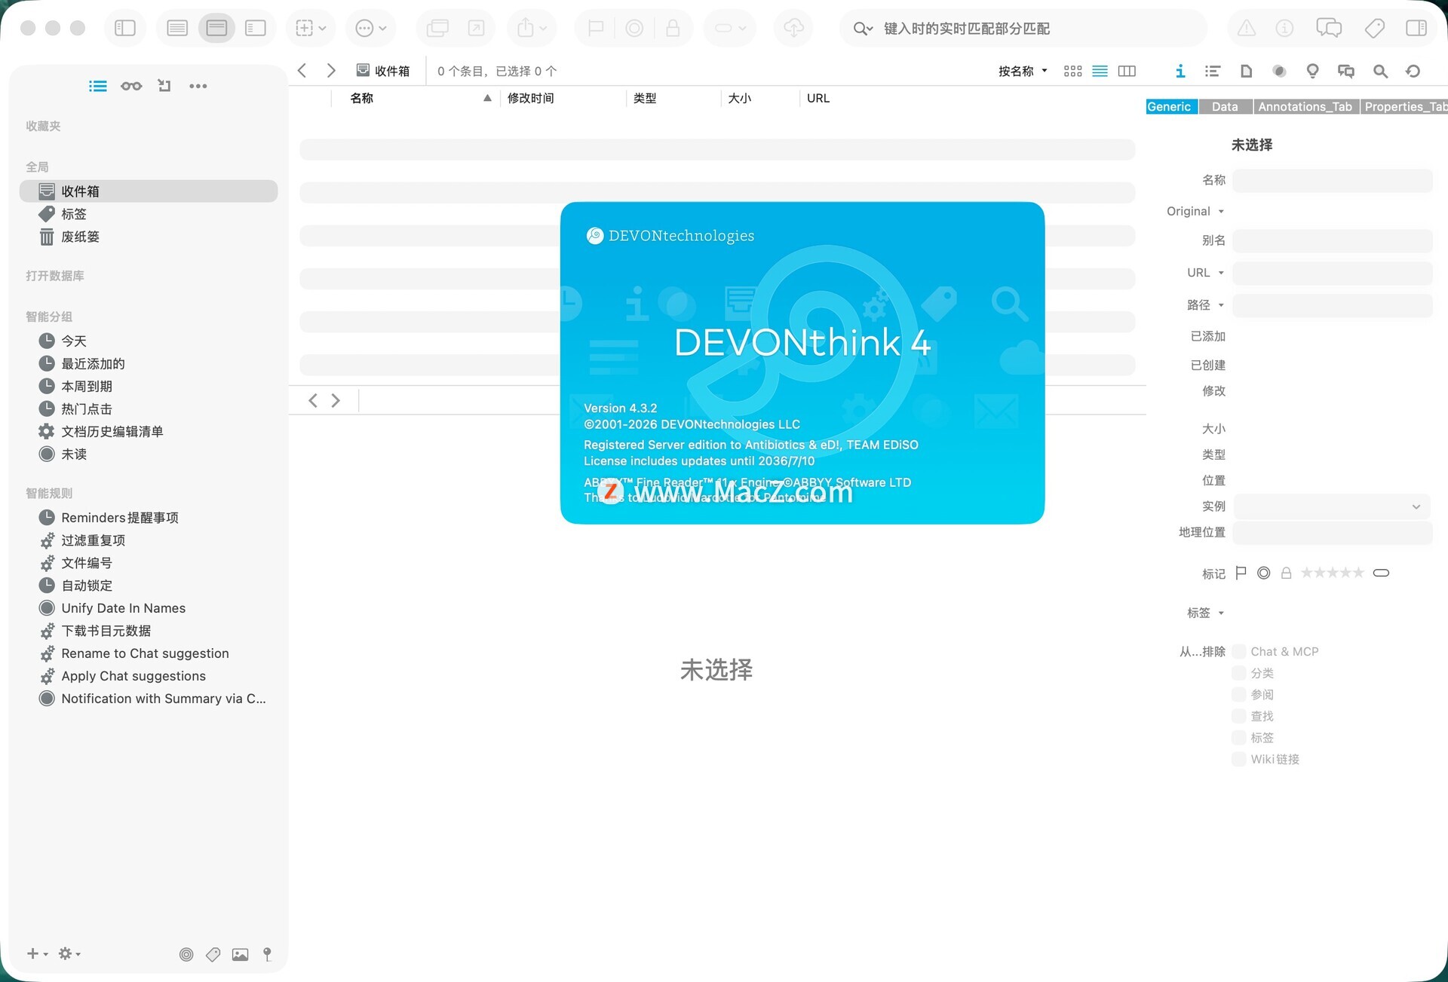Select Apply Chat suggestions rule

click(149, 676)
